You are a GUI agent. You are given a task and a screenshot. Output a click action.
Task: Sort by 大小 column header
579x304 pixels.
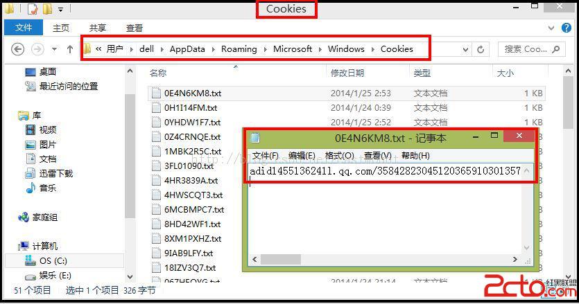(x=505, y=73)
